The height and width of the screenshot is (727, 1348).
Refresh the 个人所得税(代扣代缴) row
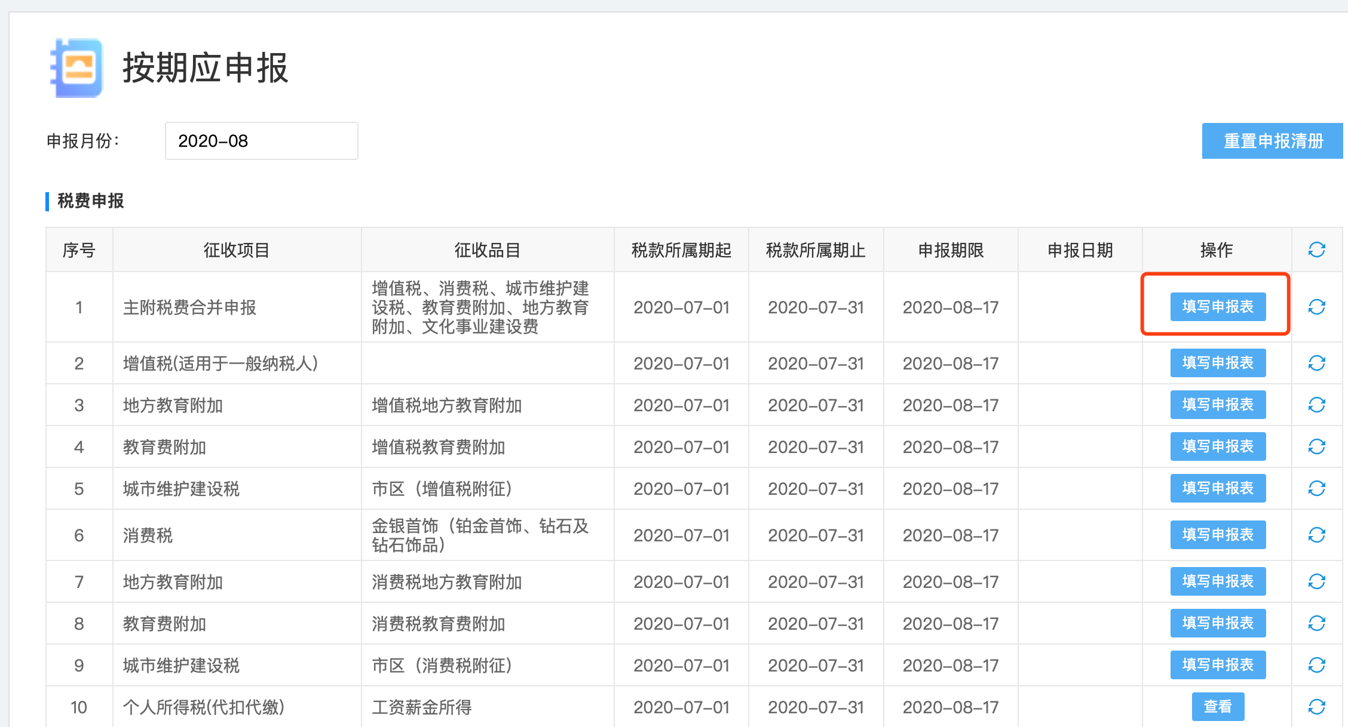tap(1316, 707)
